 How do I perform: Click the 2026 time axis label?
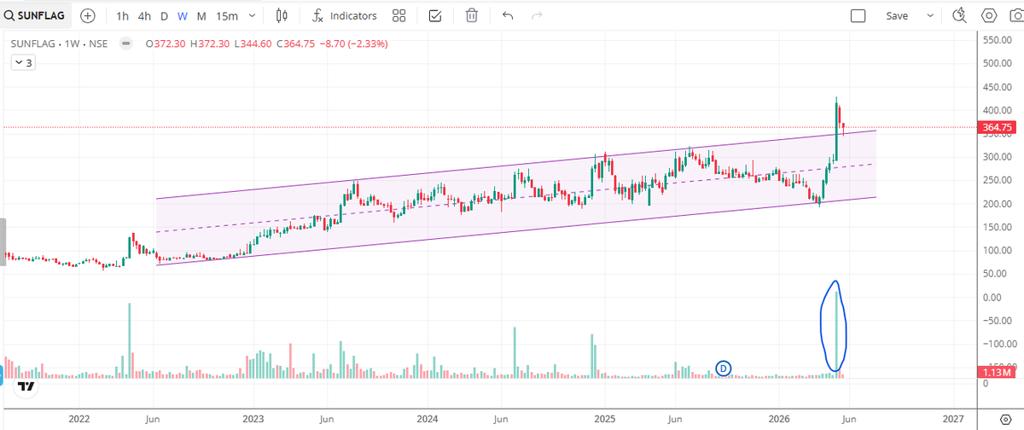[778, 418]
